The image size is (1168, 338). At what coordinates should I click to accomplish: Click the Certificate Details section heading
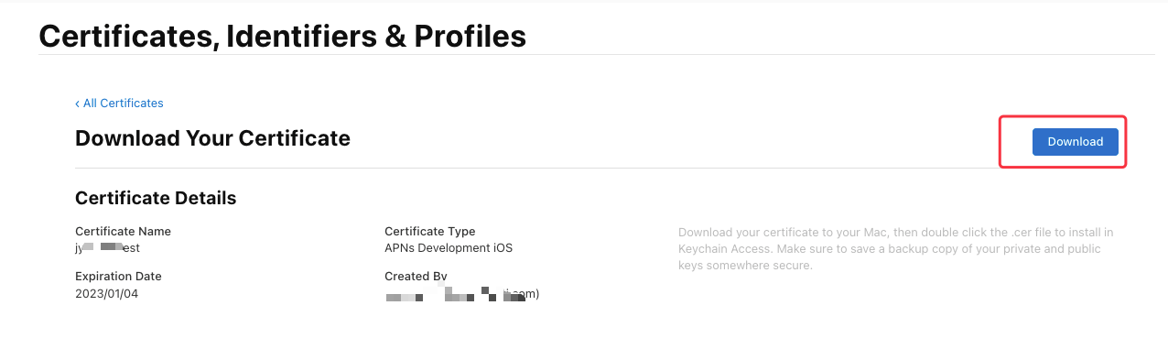(x=156, y=198)
